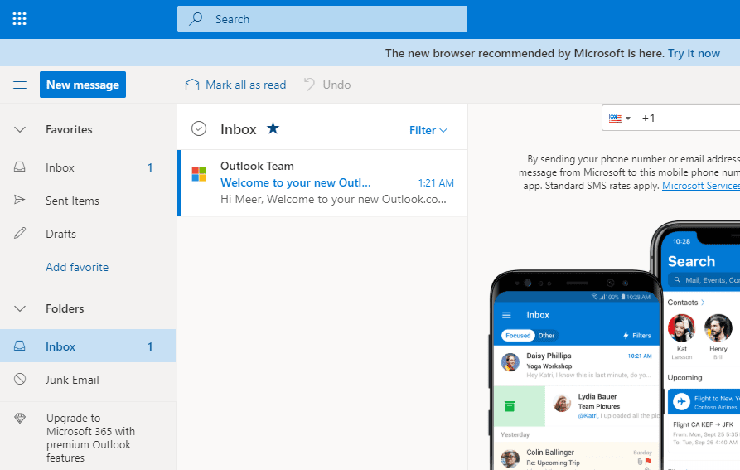Compose with New message button
Screen dimensions: 740x470
coord(83,85)
